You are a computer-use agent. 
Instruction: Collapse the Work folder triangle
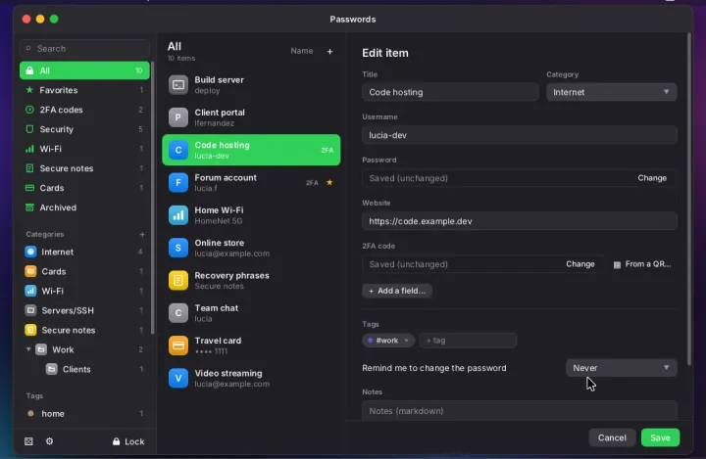(28, 349)
